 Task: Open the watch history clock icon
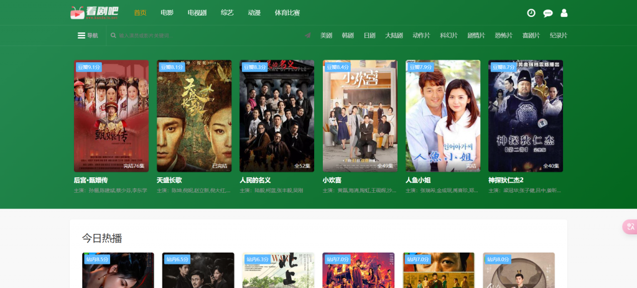click(x=531, y=13)
